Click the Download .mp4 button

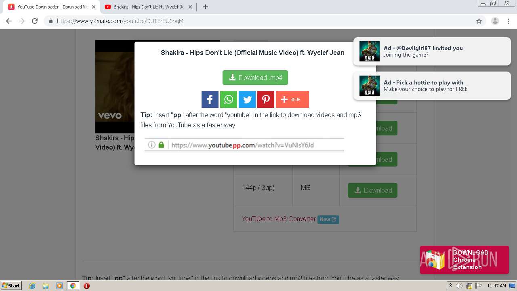coord(255,78)
